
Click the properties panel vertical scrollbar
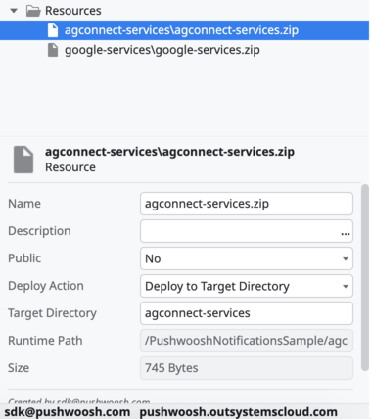(365, 277)
